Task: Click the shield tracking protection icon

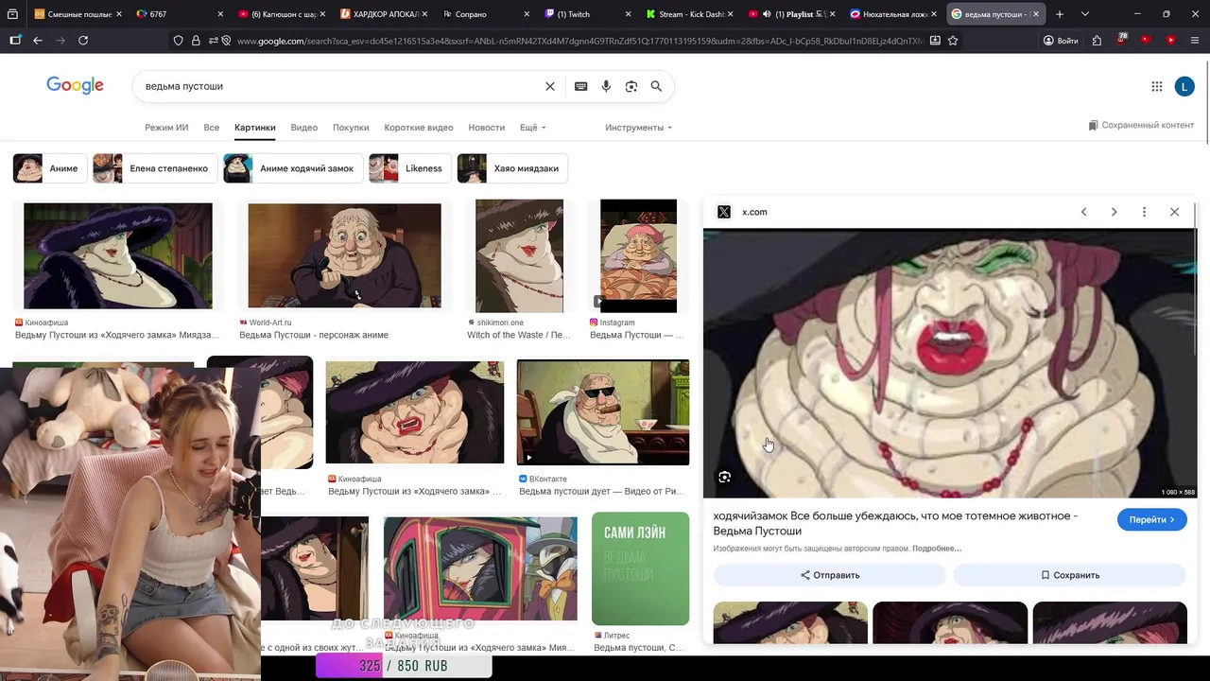Action: [x=178, y=41]
